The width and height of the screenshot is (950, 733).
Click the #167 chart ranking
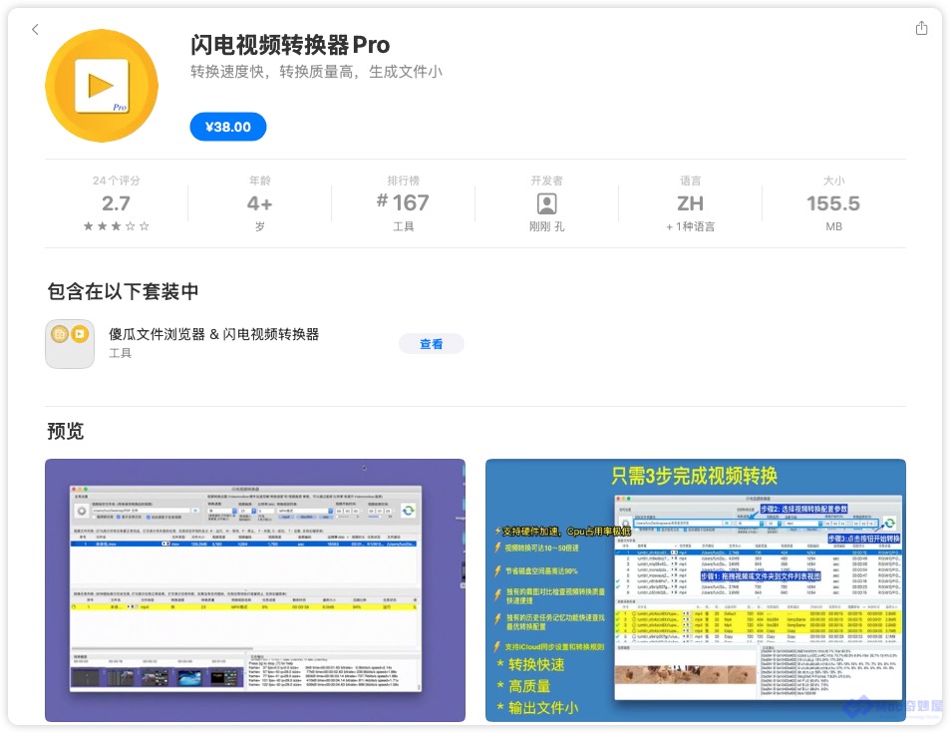tap(403, 202)
